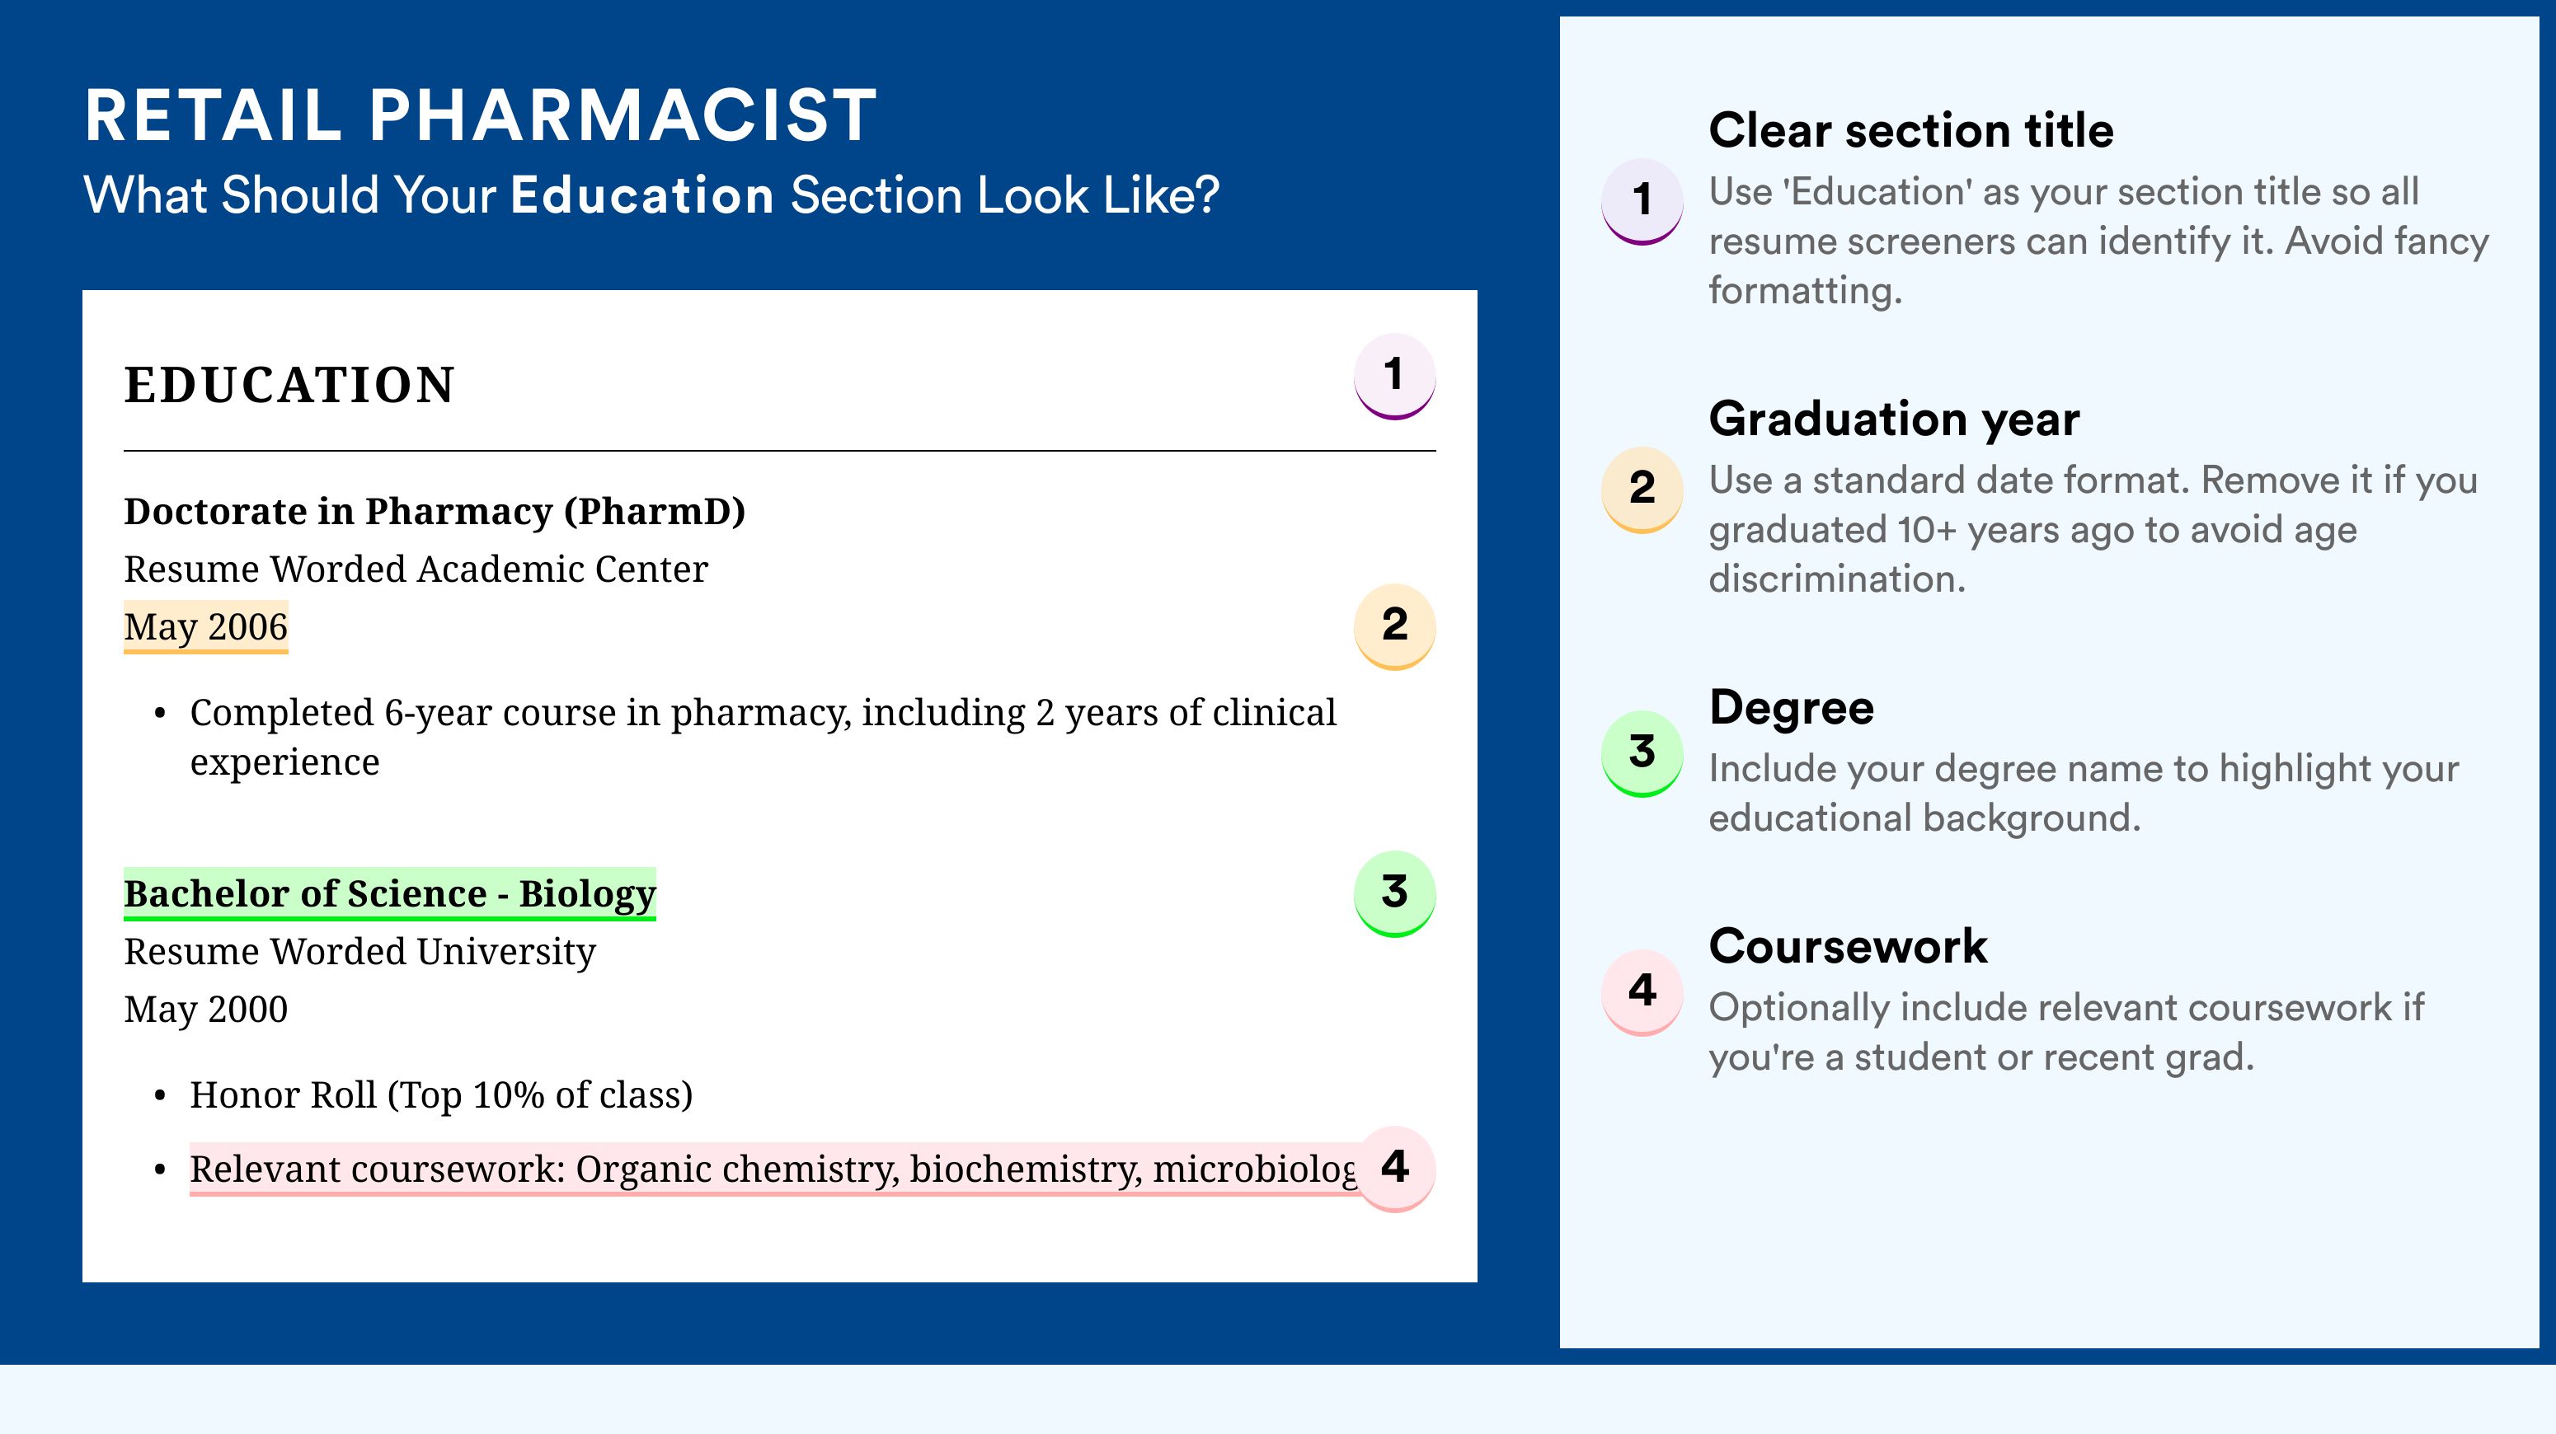2556x1434 pixels.
Task: Click the Graduation year heading
Action: pos(1893,419)
